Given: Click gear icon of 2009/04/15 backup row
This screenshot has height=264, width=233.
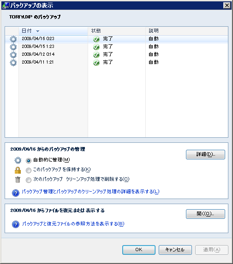Looking at the screenshot, I should coord(13,47).
